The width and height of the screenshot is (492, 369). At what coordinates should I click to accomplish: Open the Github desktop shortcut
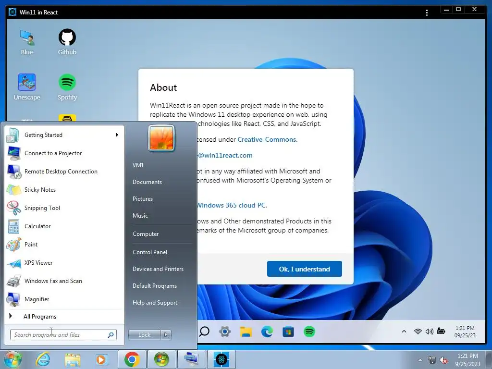pyautogui.click(x=67, y=42)
